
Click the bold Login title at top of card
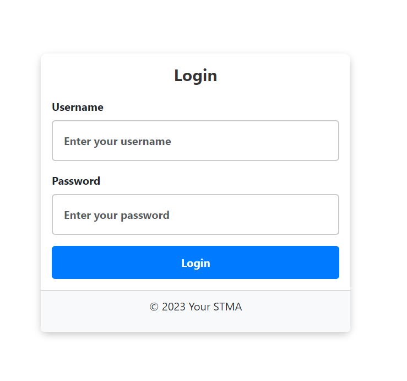pos(196,76)
